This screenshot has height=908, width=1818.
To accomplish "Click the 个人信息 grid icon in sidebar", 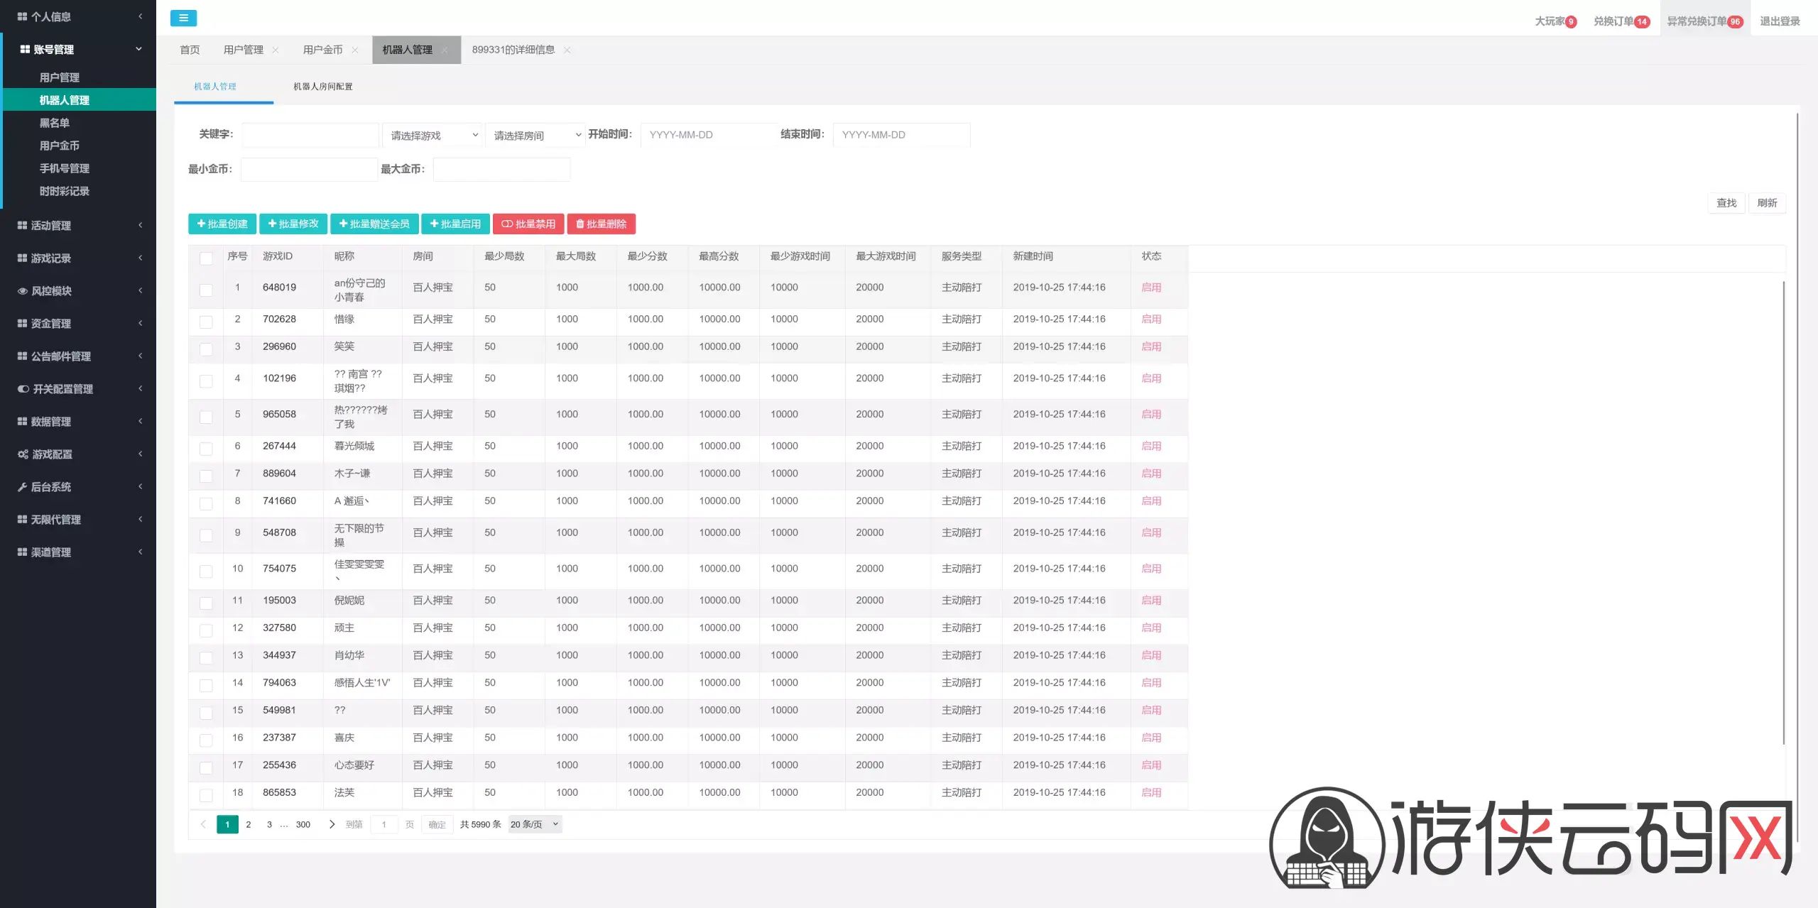I will 22,16.
